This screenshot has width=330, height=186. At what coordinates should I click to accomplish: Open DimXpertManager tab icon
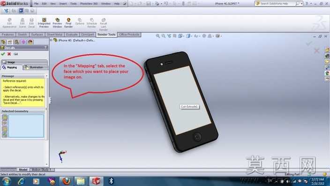23,42
